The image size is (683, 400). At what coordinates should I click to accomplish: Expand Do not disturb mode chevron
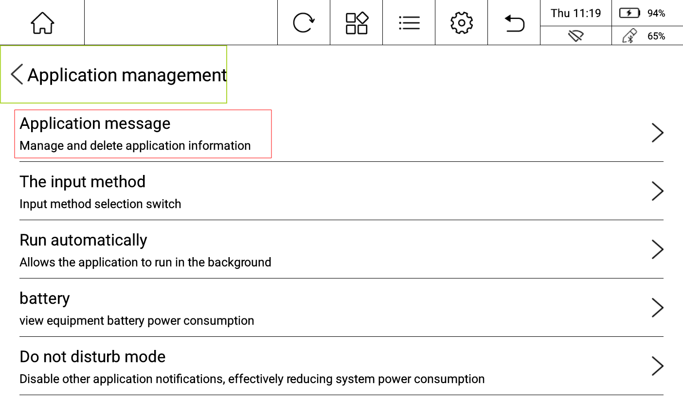pyautogui.click(x=657, y=366)
